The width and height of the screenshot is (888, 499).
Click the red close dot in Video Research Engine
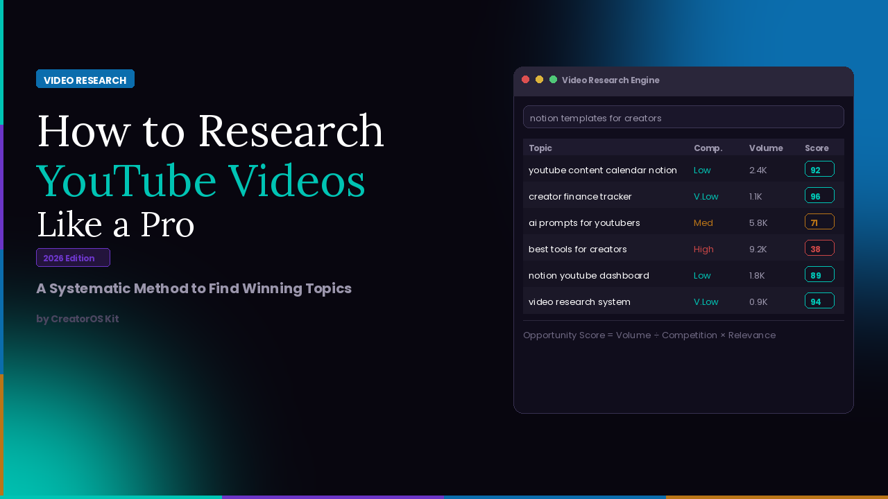525,79
